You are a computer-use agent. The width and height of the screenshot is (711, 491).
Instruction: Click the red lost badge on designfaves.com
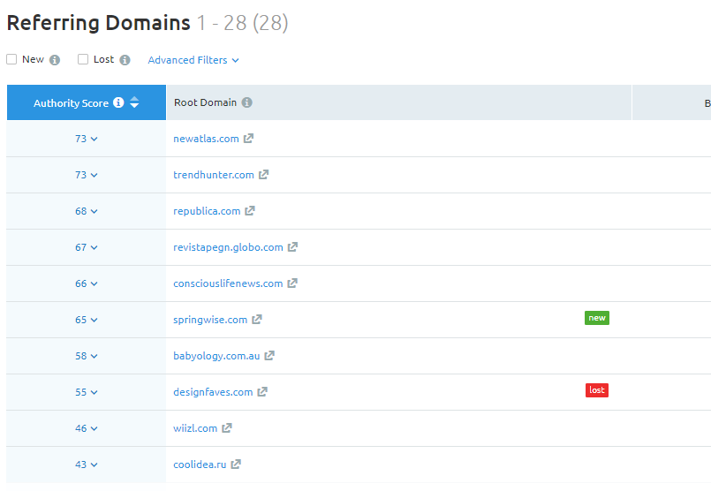coord(597,390)
